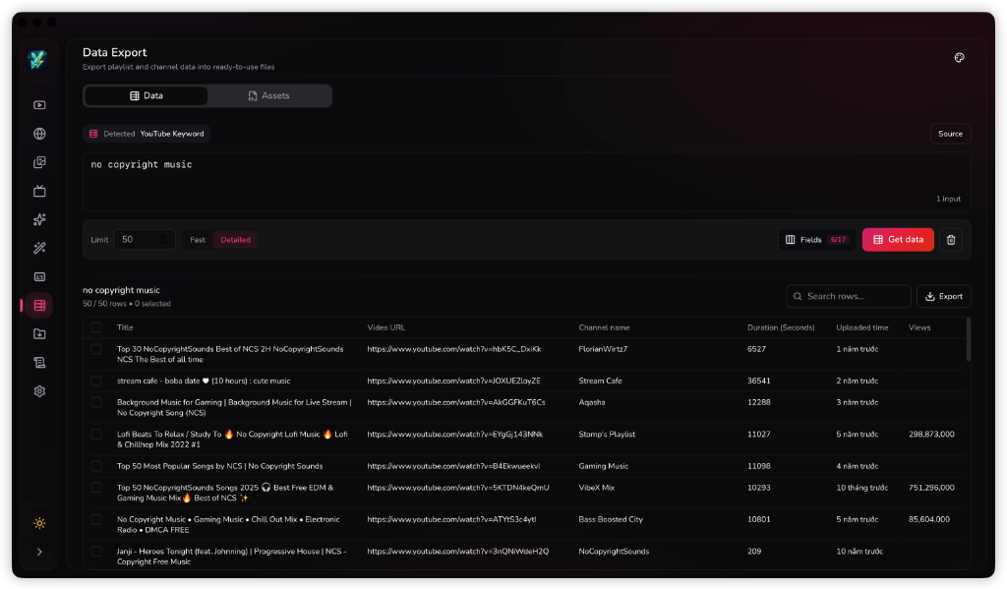Screen dimensions: 1007x589
Task: Click the app logo at top of sidebar
Action: coord(37,60)
